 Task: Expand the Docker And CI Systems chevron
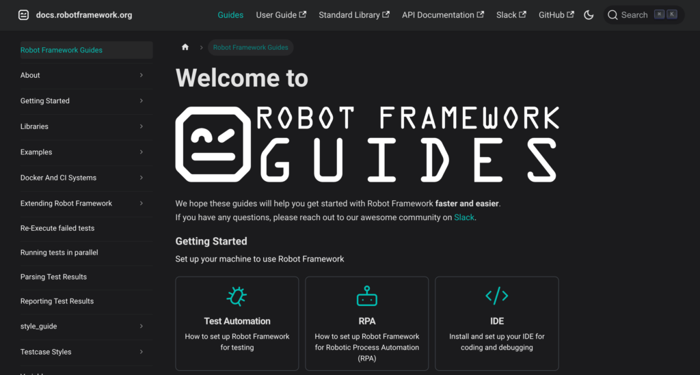pyautogui.click(x=141, y=178)
